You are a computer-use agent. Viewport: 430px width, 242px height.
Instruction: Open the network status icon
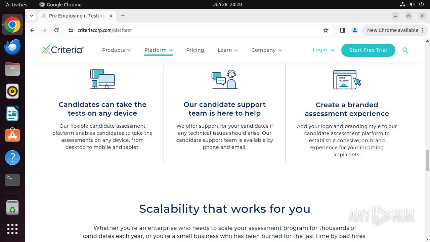pyautogui.click(x=402, y=4)
